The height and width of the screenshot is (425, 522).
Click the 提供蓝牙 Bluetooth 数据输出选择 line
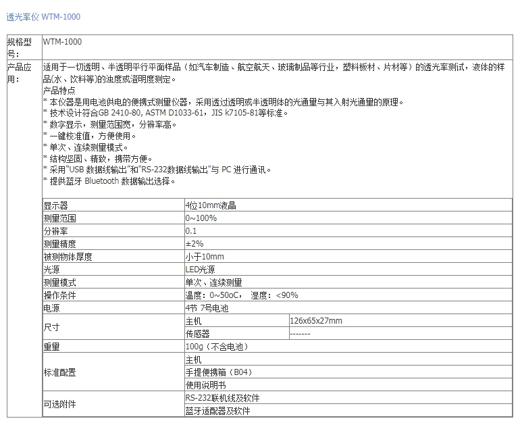(110, 181)
